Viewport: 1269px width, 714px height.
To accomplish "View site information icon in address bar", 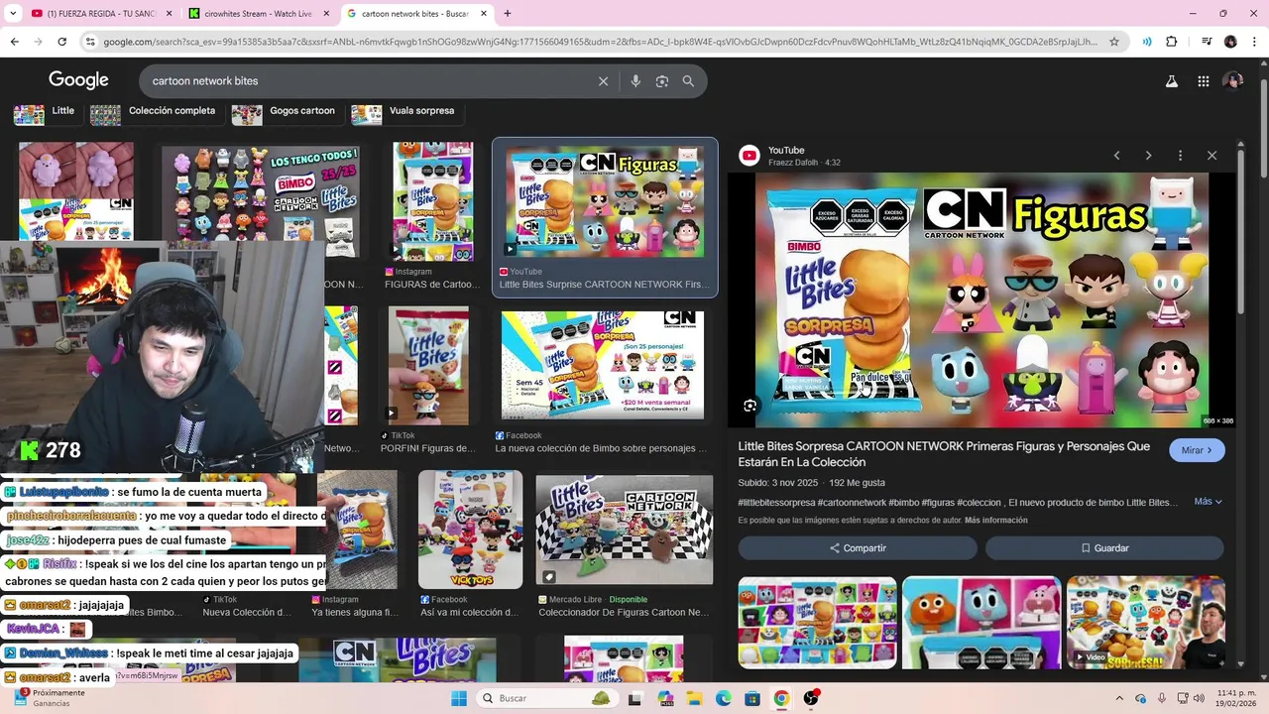I will 90,42.
